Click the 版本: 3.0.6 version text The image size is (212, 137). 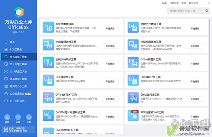pos(18,32)
